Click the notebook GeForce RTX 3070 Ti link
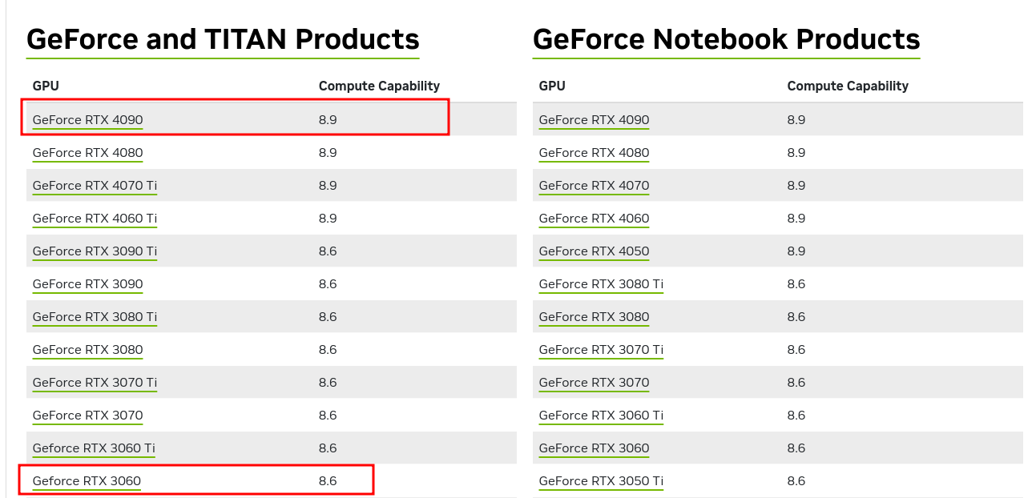Image resolution: width=1036 pixels, height=498 pixels. pyautogui.click(x=601, y=350)
